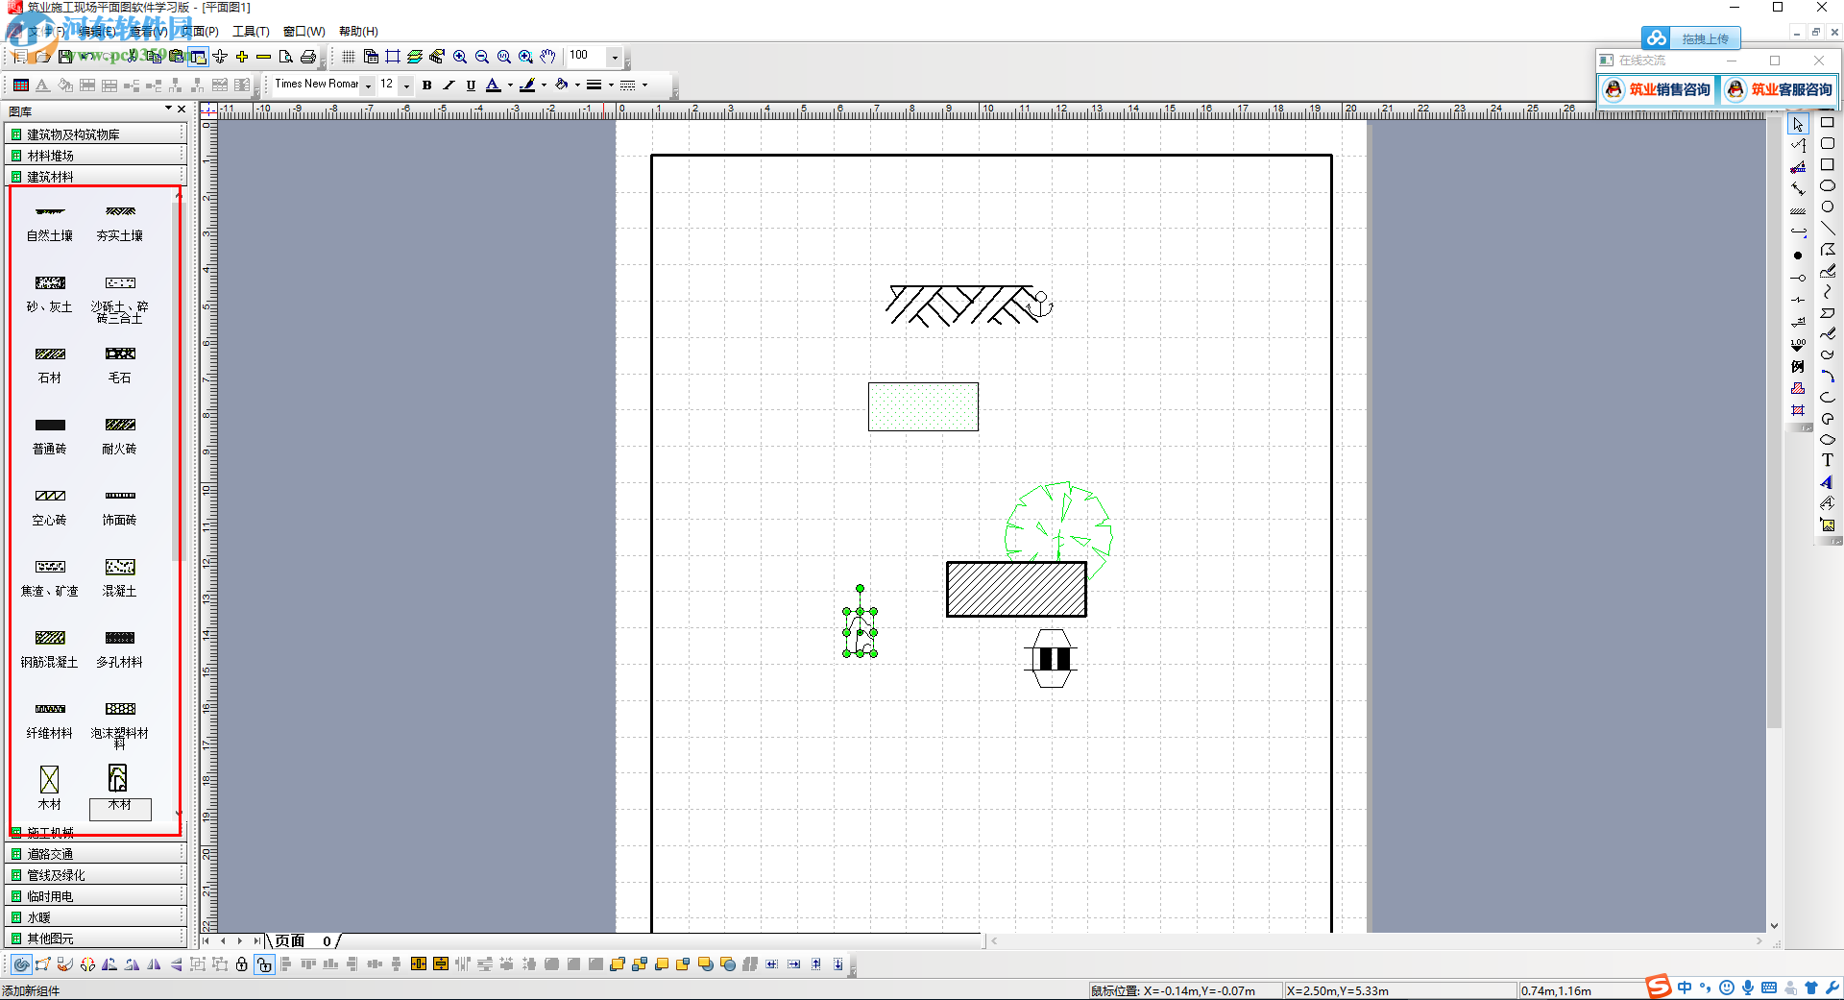
Task: Select the hatched rectangle on the canvas
Action: (x=1016, y=589)
